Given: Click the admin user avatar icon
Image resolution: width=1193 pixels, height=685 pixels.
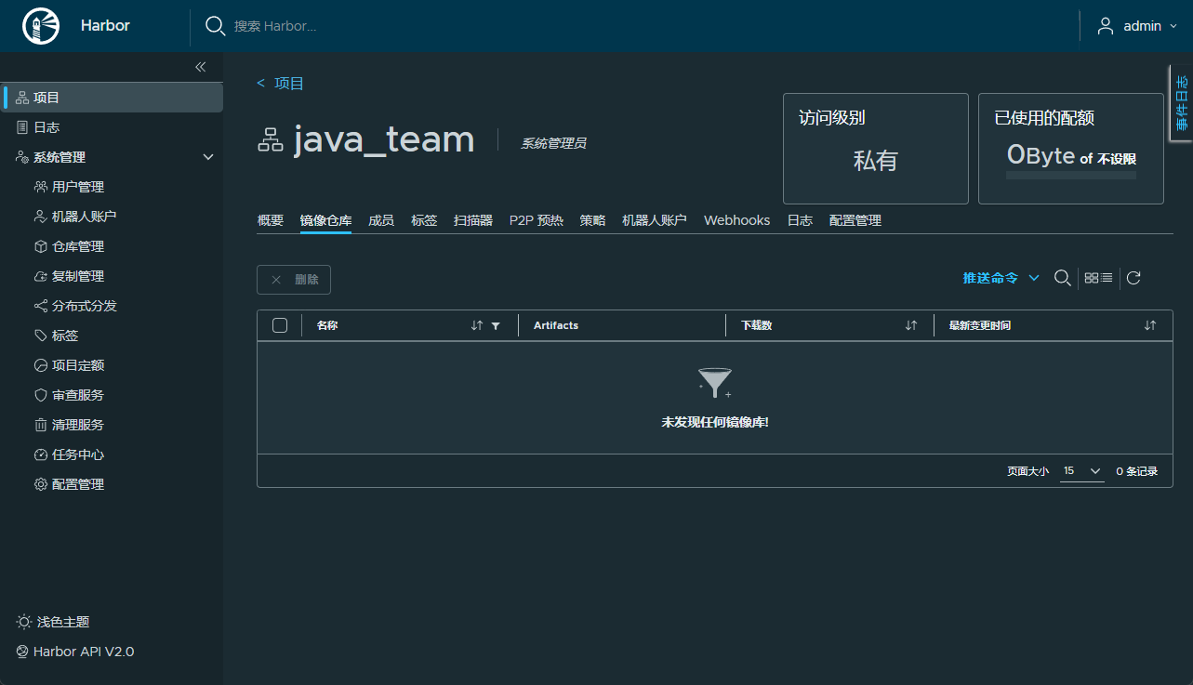Looking at the screenshot, I should tap(1106, 26).
